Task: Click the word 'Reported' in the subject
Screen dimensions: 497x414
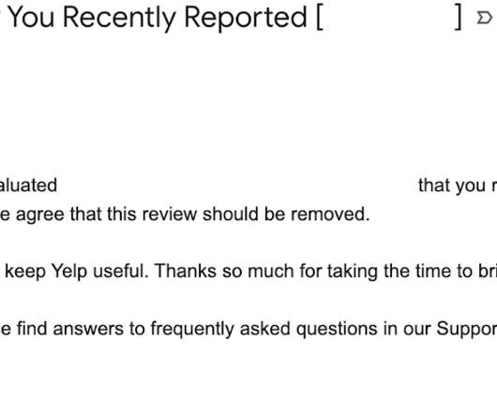Action: 246,18
